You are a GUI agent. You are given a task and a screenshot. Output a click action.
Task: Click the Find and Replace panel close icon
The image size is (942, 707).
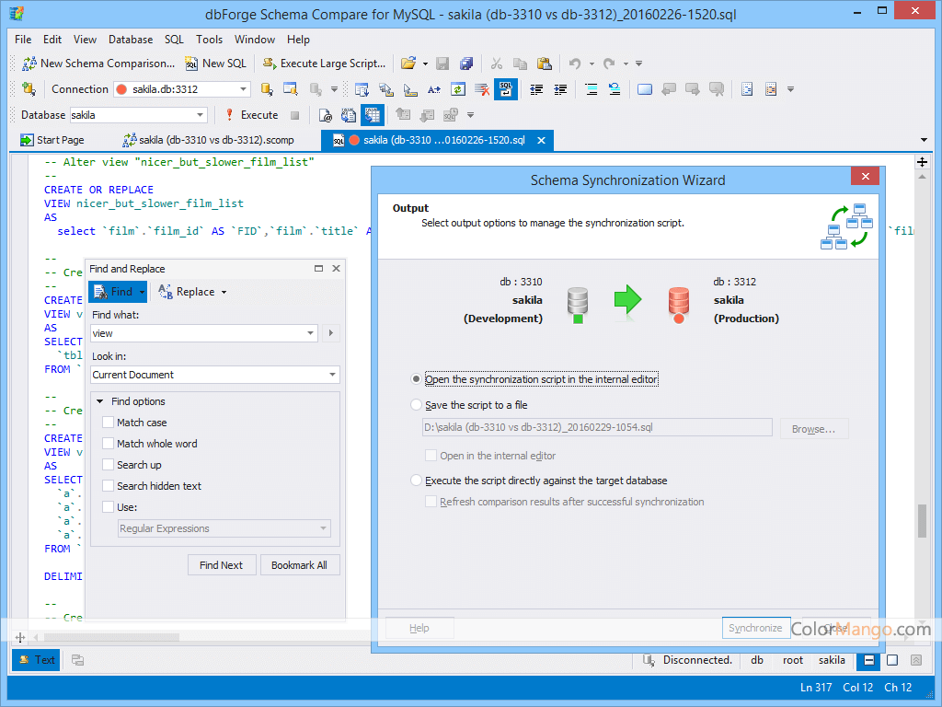pos(337,268)
